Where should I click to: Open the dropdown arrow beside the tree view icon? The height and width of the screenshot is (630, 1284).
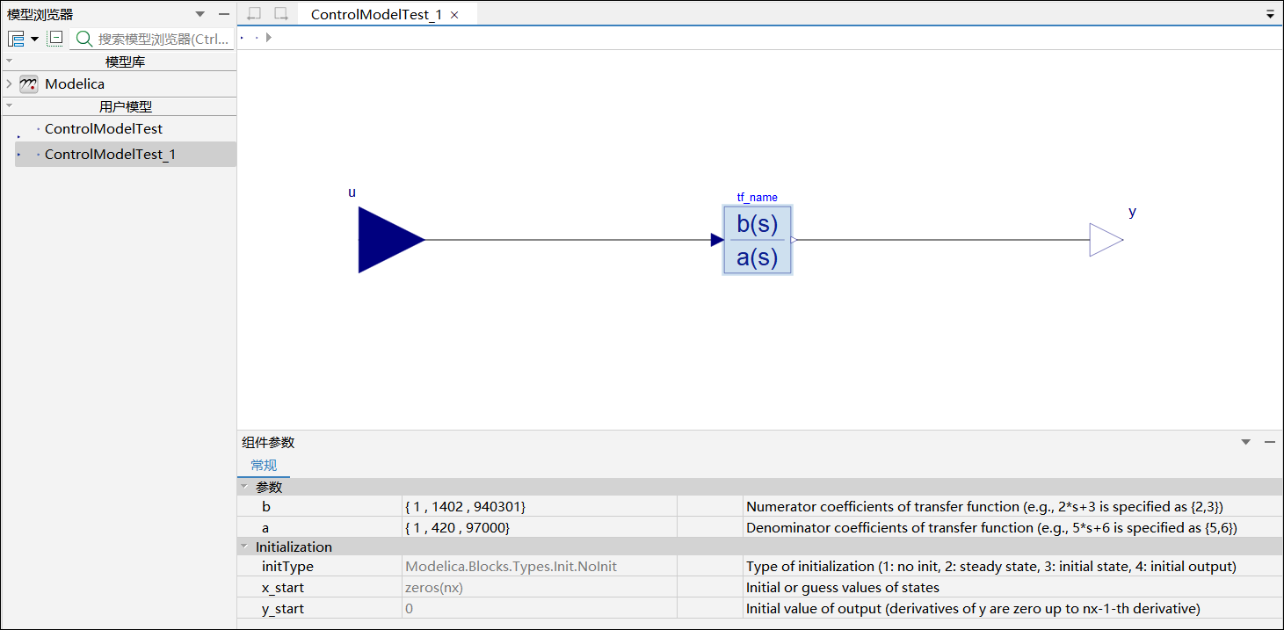(34, 39)
